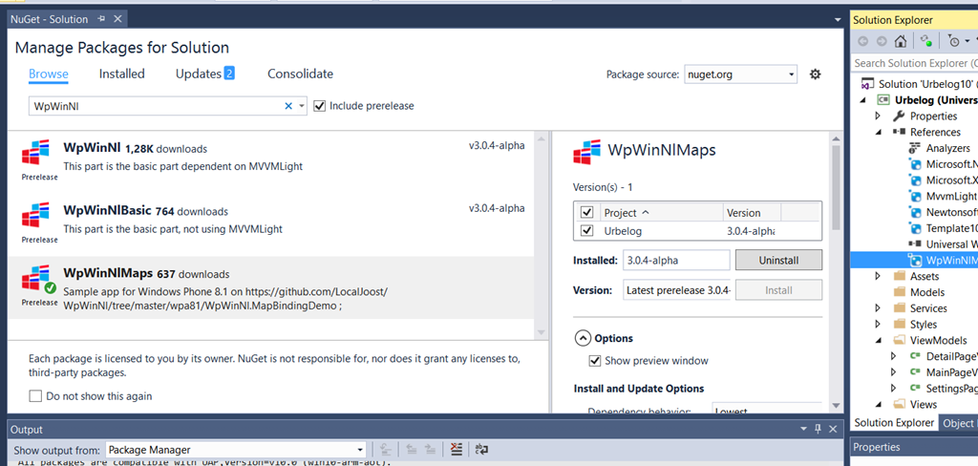The height and width of the screenshot is (466, 978).
Task: Click the Home icon in Solution Explorer
Action: (x=901, y=41)
